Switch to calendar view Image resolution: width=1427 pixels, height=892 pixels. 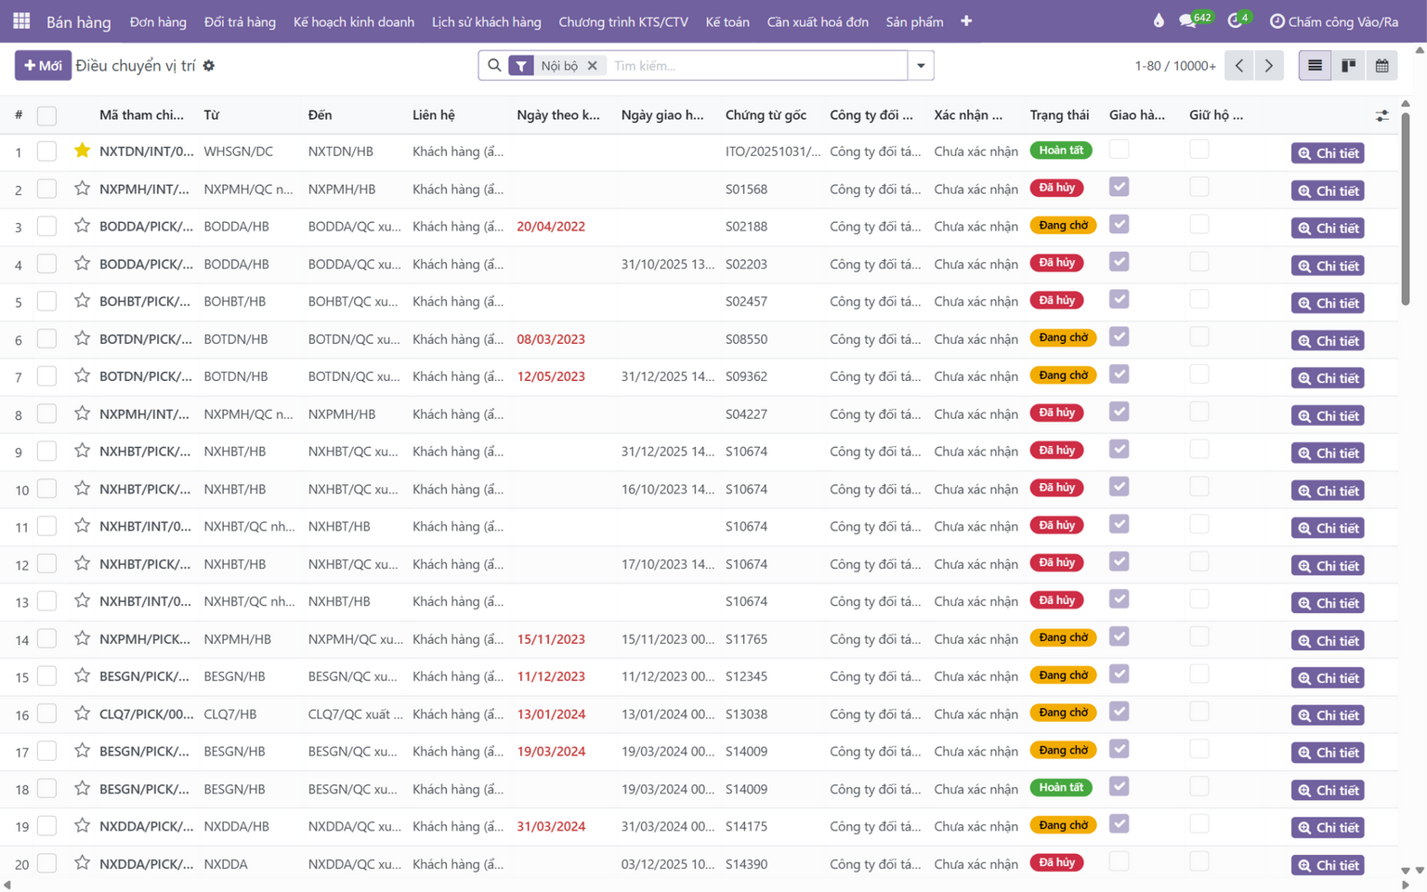1381,66
